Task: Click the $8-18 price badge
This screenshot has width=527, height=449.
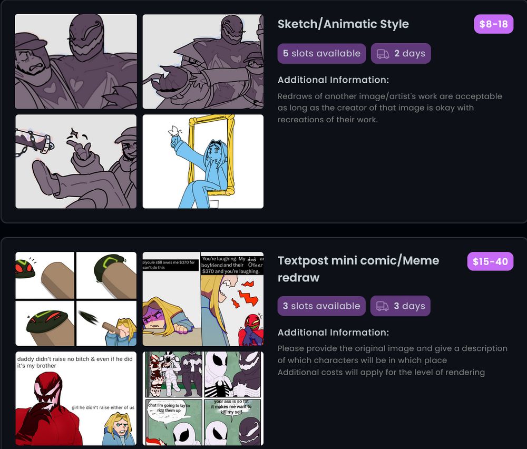Action: coord(493,24)
